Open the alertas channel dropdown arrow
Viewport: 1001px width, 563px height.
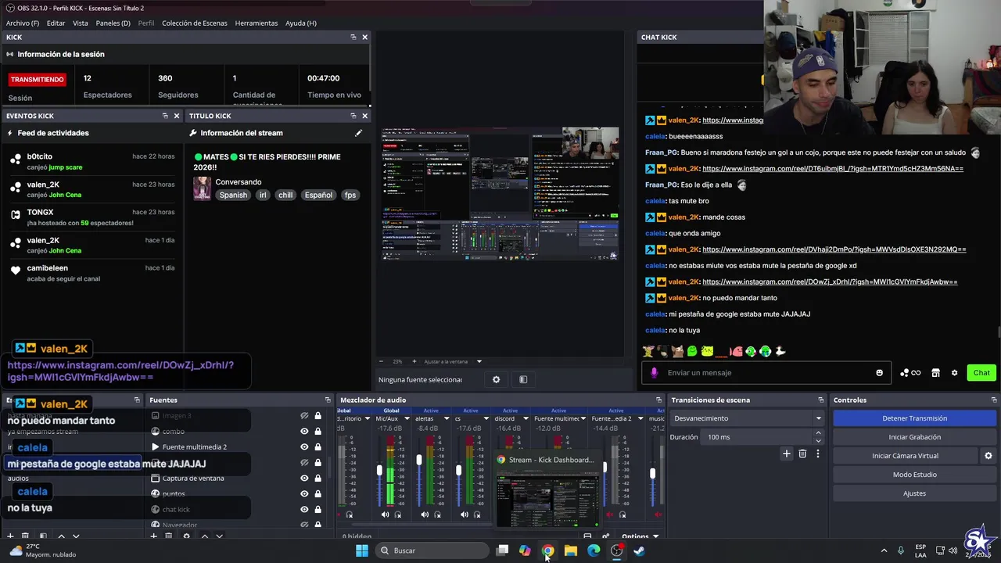(447, 418)
